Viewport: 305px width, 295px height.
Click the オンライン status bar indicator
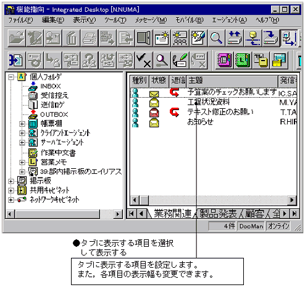click(278, 226)
